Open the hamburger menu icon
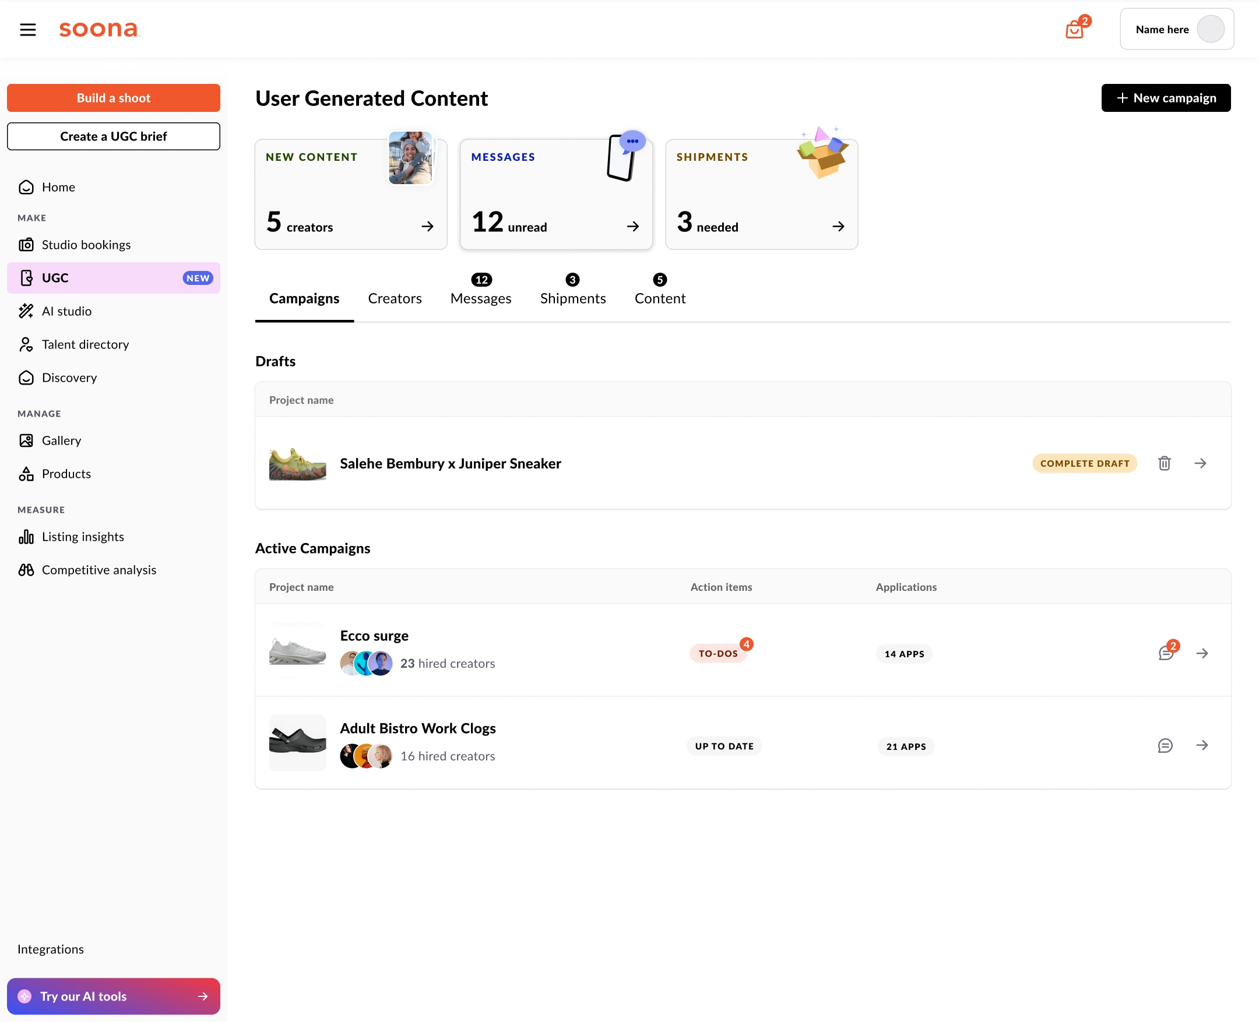The image size is (1259, 1022). [27, 30]
